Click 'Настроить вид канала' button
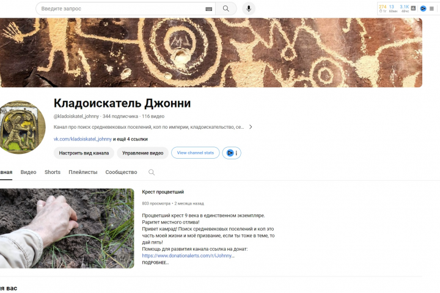Image resolution: width=440 pixels, height=293 pixels. (84, 153)
